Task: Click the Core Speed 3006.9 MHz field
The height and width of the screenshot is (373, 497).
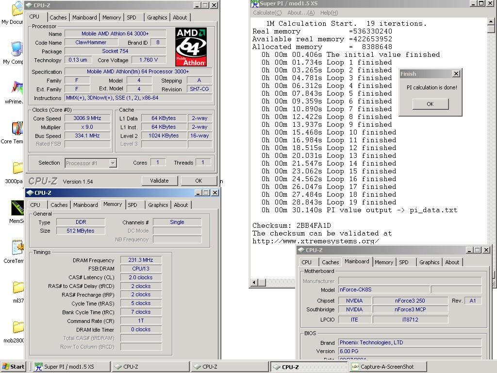Action: 87,118
